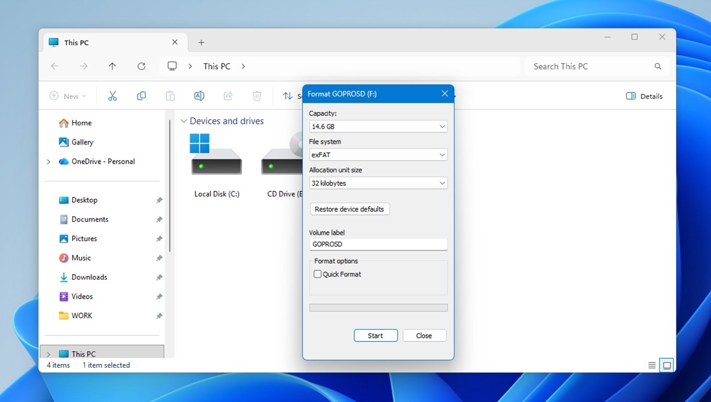Click the Volume label GOPROSD text field
Image resolution: width=711 pixels, height=402 pixels.
click(x=378, y=244)
